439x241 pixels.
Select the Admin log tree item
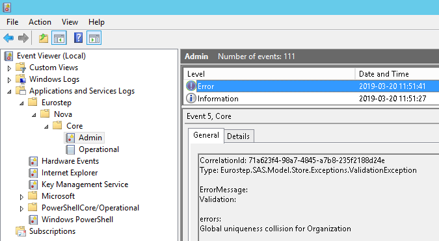90,138
